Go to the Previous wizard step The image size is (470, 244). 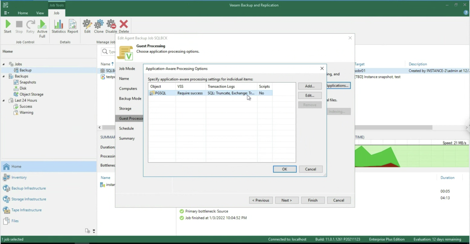point(261,200)
